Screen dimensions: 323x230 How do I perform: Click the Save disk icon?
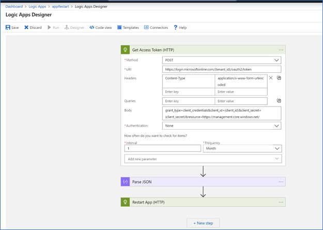click(x=8, y=27)
